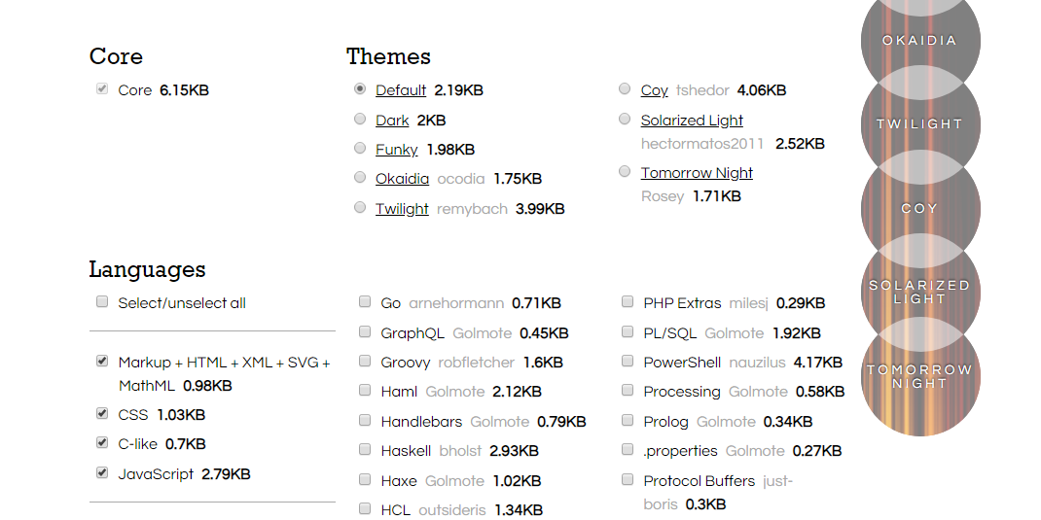Toggle the Select/unselect all checkbox
The image size is (1041, 520).
pyautogui.click(x=102, y=302)
